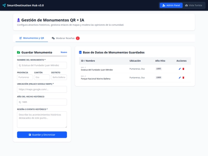
Task: Edit Parque Nacional Marino Ballena entry
Action: pyautogui.click(x=179, y=77)
